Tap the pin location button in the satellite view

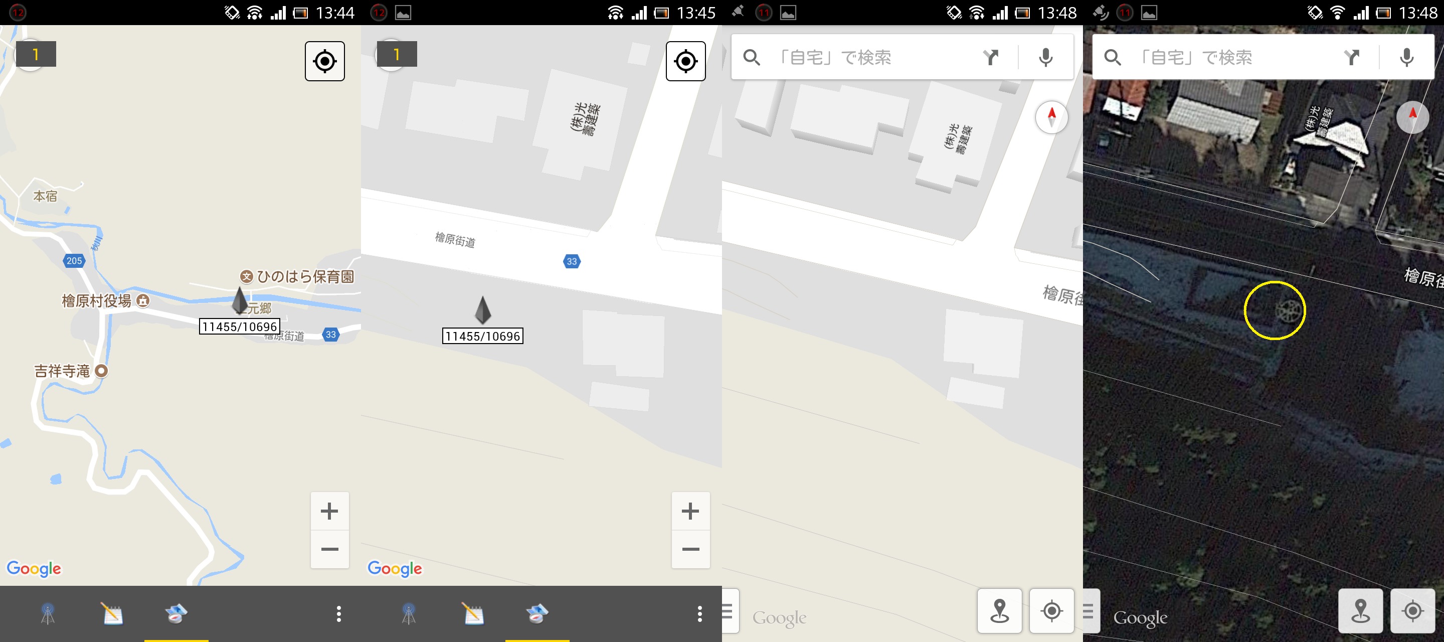pos(1360,610)
